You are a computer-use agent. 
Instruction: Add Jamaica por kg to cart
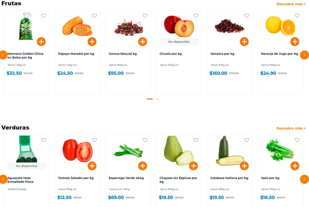244,41
